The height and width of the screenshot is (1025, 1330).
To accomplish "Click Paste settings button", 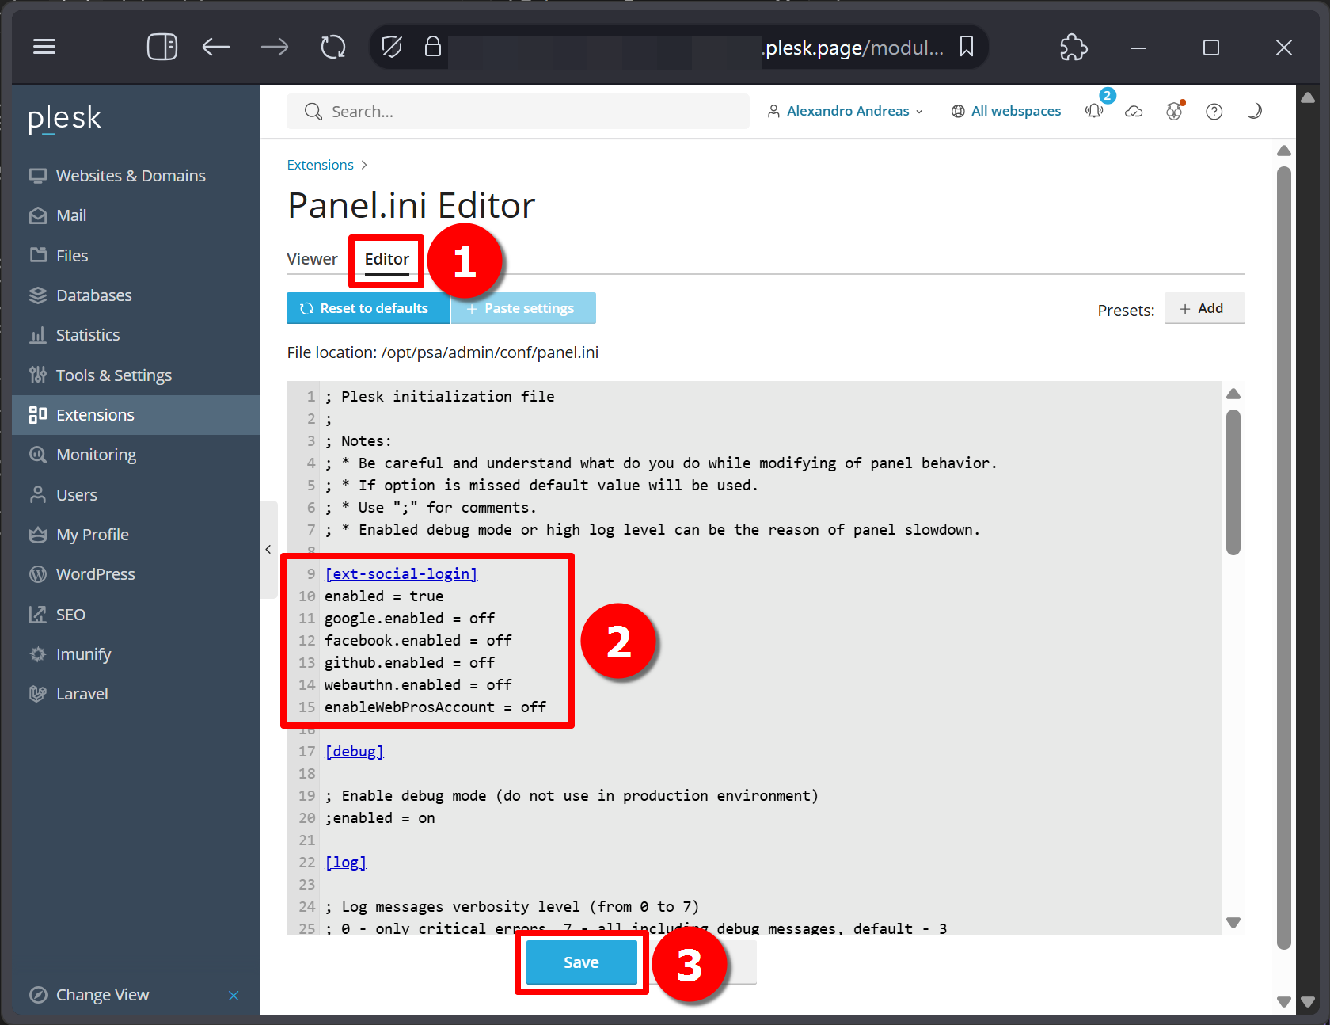I will [523, 308].
